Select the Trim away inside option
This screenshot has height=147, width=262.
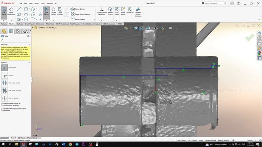coord(5,83)
